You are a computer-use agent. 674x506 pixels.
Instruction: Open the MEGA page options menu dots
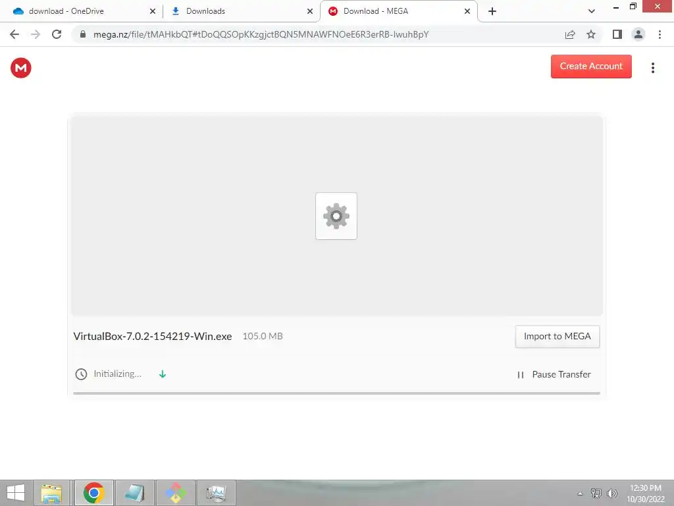[652, 68]
